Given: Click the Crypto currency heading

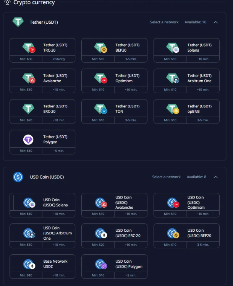Looking at the screenshot, I should pyautogui.click(x=34, y=3).
